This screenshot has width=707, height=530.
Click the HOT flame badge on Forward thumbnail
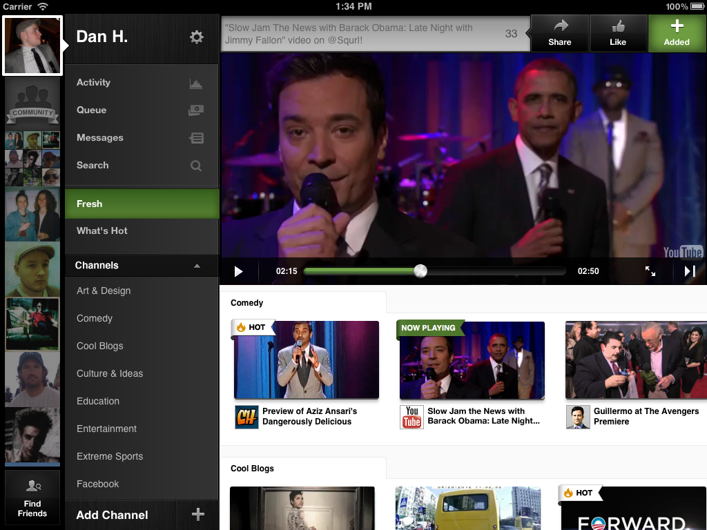[579, 493]
